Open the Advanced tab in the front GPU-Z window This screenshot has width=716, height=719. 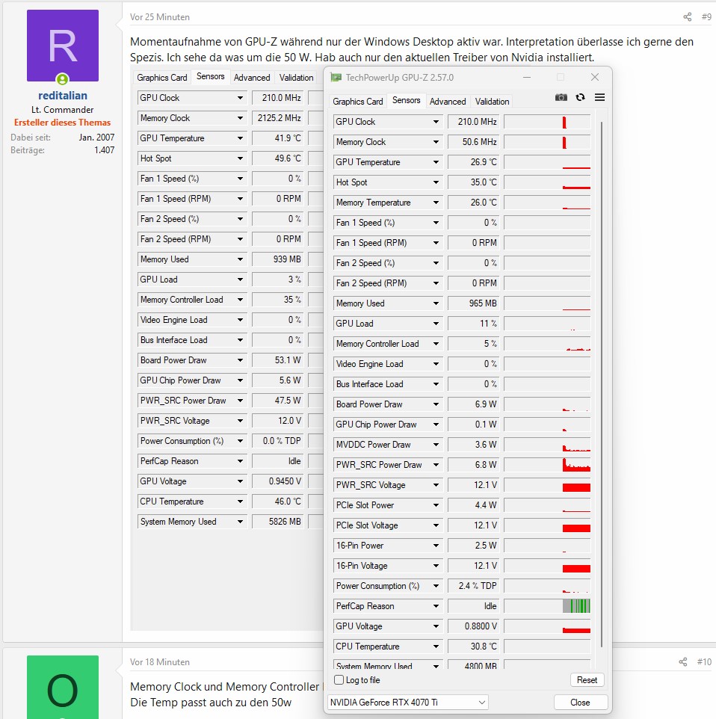click(448, 102)
